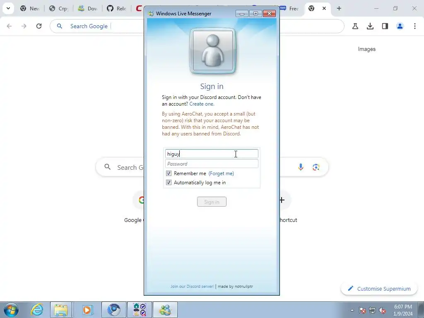Reload the browser page
Viewport: 424px width, 318px height.
pyautogui.click(x=39, y=26)
